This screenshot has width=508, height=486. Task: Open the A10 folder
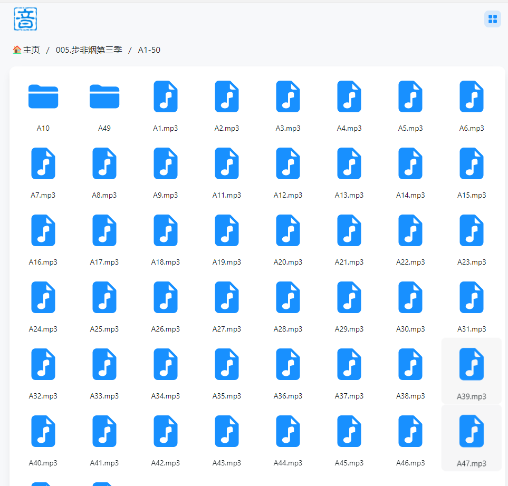click(43, 96)
